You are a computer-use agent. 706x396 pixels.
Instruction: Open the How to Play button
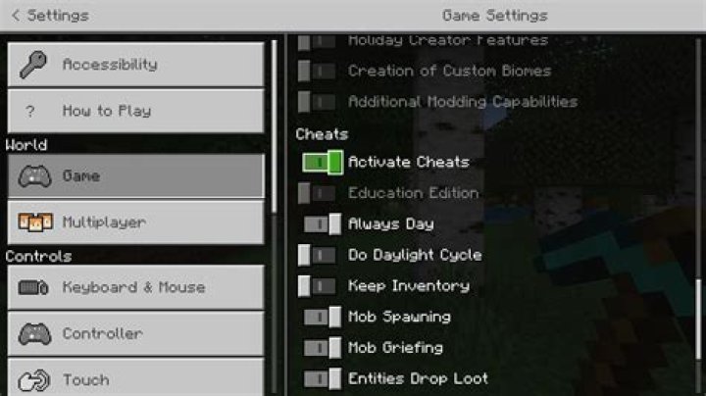(136, 111)
